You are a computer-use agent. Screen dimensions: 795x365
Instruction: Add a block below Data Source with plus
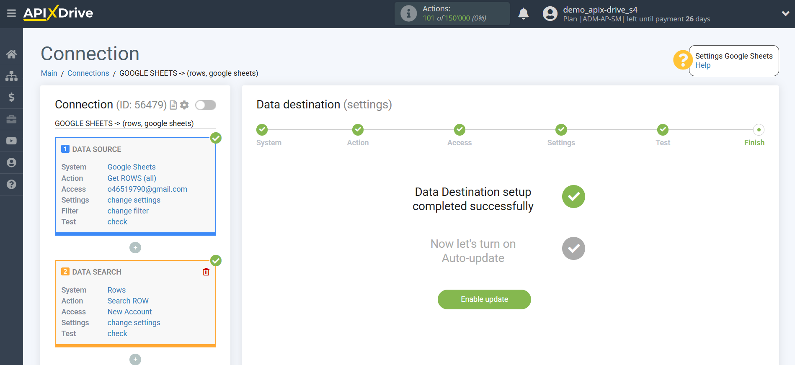(x=135, y=248)
